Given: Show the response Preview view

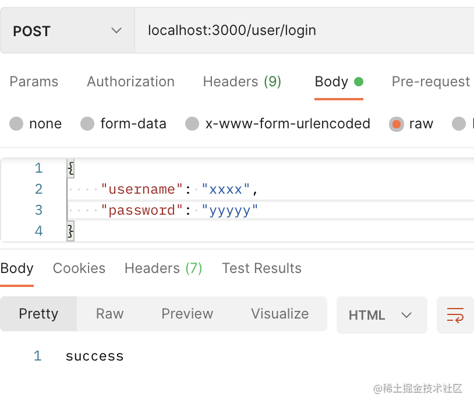Looking at the screenshot, I should pos(187,314).
